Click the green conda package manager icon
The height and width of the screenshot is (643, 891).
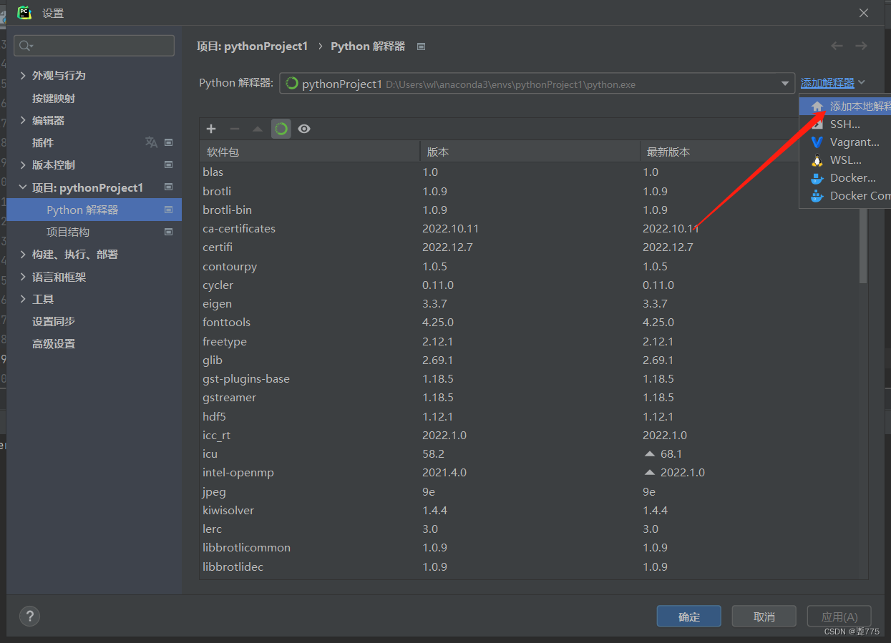(281, 129)
